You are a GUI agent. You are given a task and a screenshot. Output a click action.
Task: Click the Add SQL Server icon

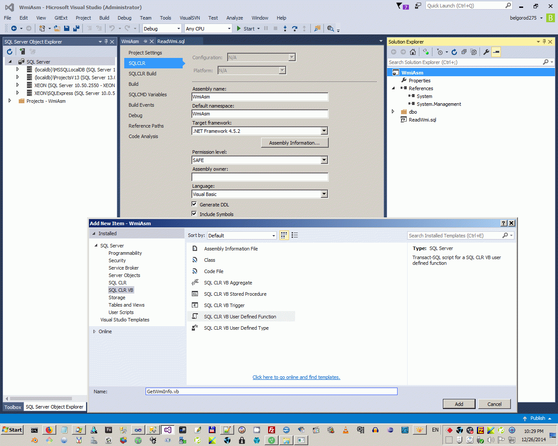22,51
